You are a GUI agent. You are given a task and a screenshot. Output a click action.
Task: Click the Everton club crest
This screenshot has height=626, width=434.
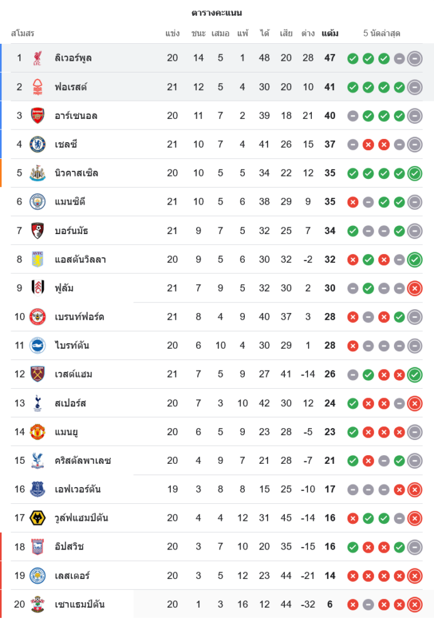[38, 489]
